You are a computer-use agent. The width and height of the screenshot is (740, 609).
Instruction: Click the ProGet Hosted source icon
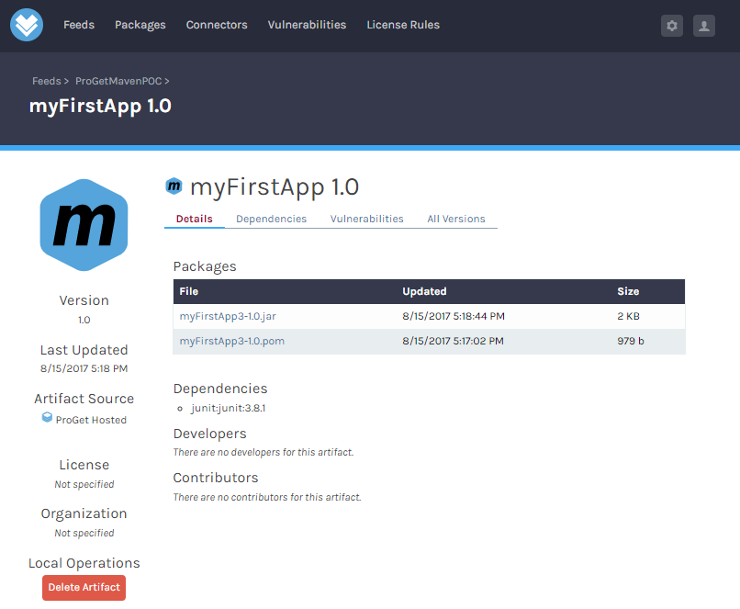pyautogui.click(x=48, y=418)
